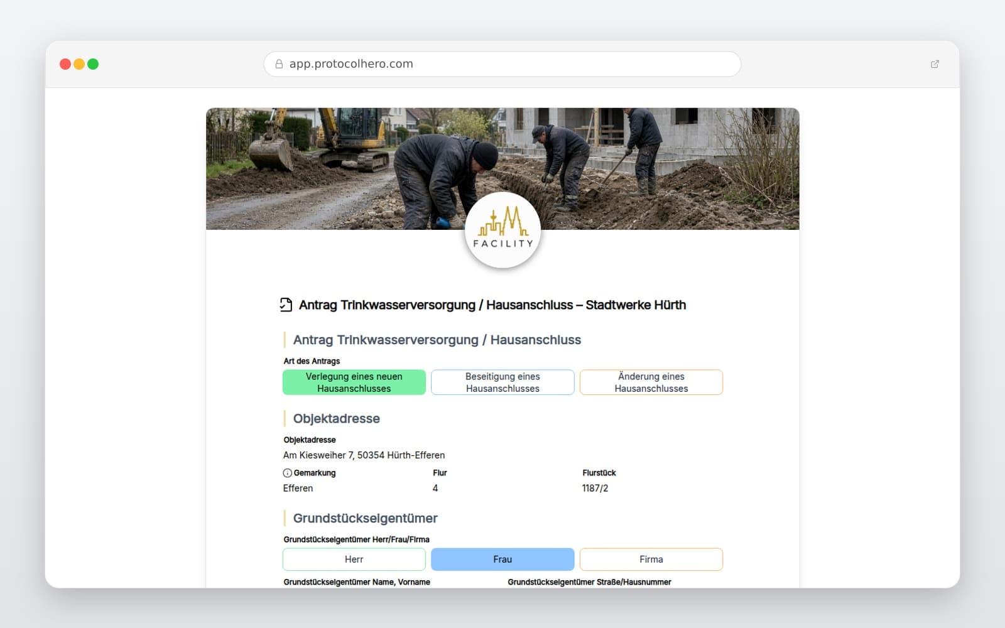Click the yellow minimize window button
Viewport: 1005px width, 628px height.
(79, 64)
